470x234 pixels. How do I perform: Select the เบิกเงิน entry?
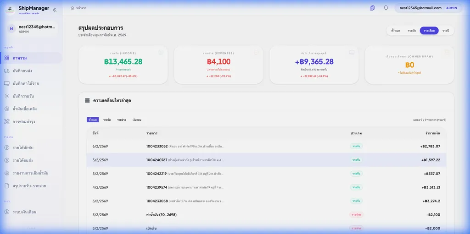coord(151,229)
